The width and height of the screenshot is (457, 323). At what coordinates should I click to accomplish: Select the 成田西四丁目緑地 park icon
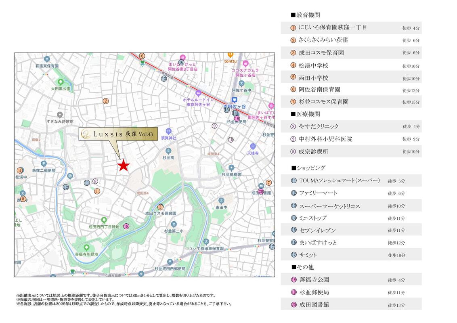click(104, 220)
